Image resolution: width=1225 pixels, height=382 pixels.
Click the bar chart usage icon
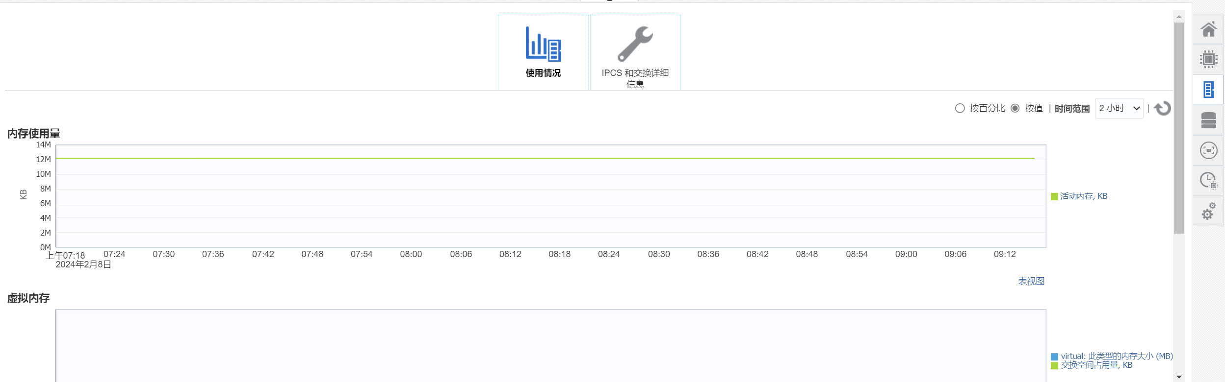coord(543,44)
